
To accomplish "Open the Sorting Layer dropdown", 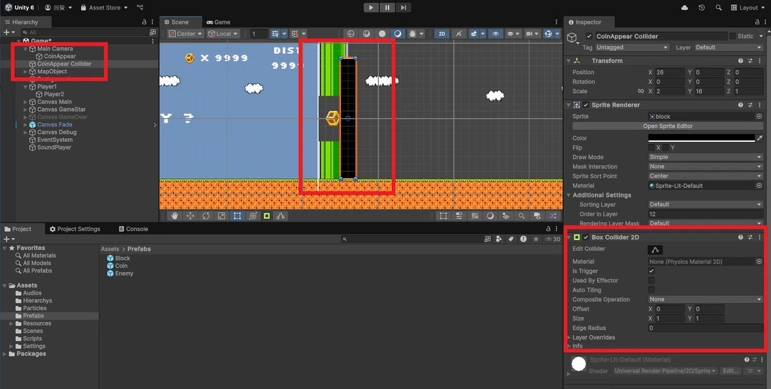I will tap(705, 204).
